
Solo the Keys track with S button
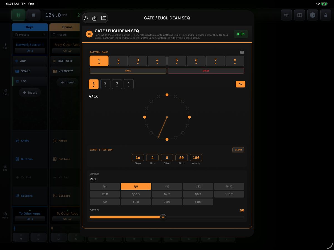pyautogui.click(x=38, y=237)
